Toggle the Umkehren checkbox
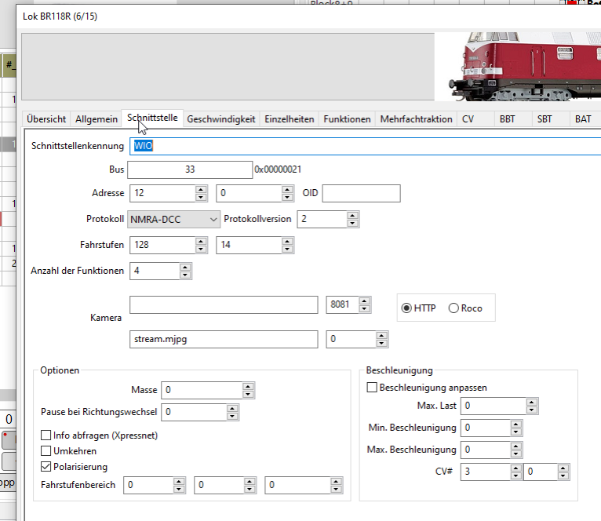This screenshot has height=521, width=601. click(x=46, y=451)
